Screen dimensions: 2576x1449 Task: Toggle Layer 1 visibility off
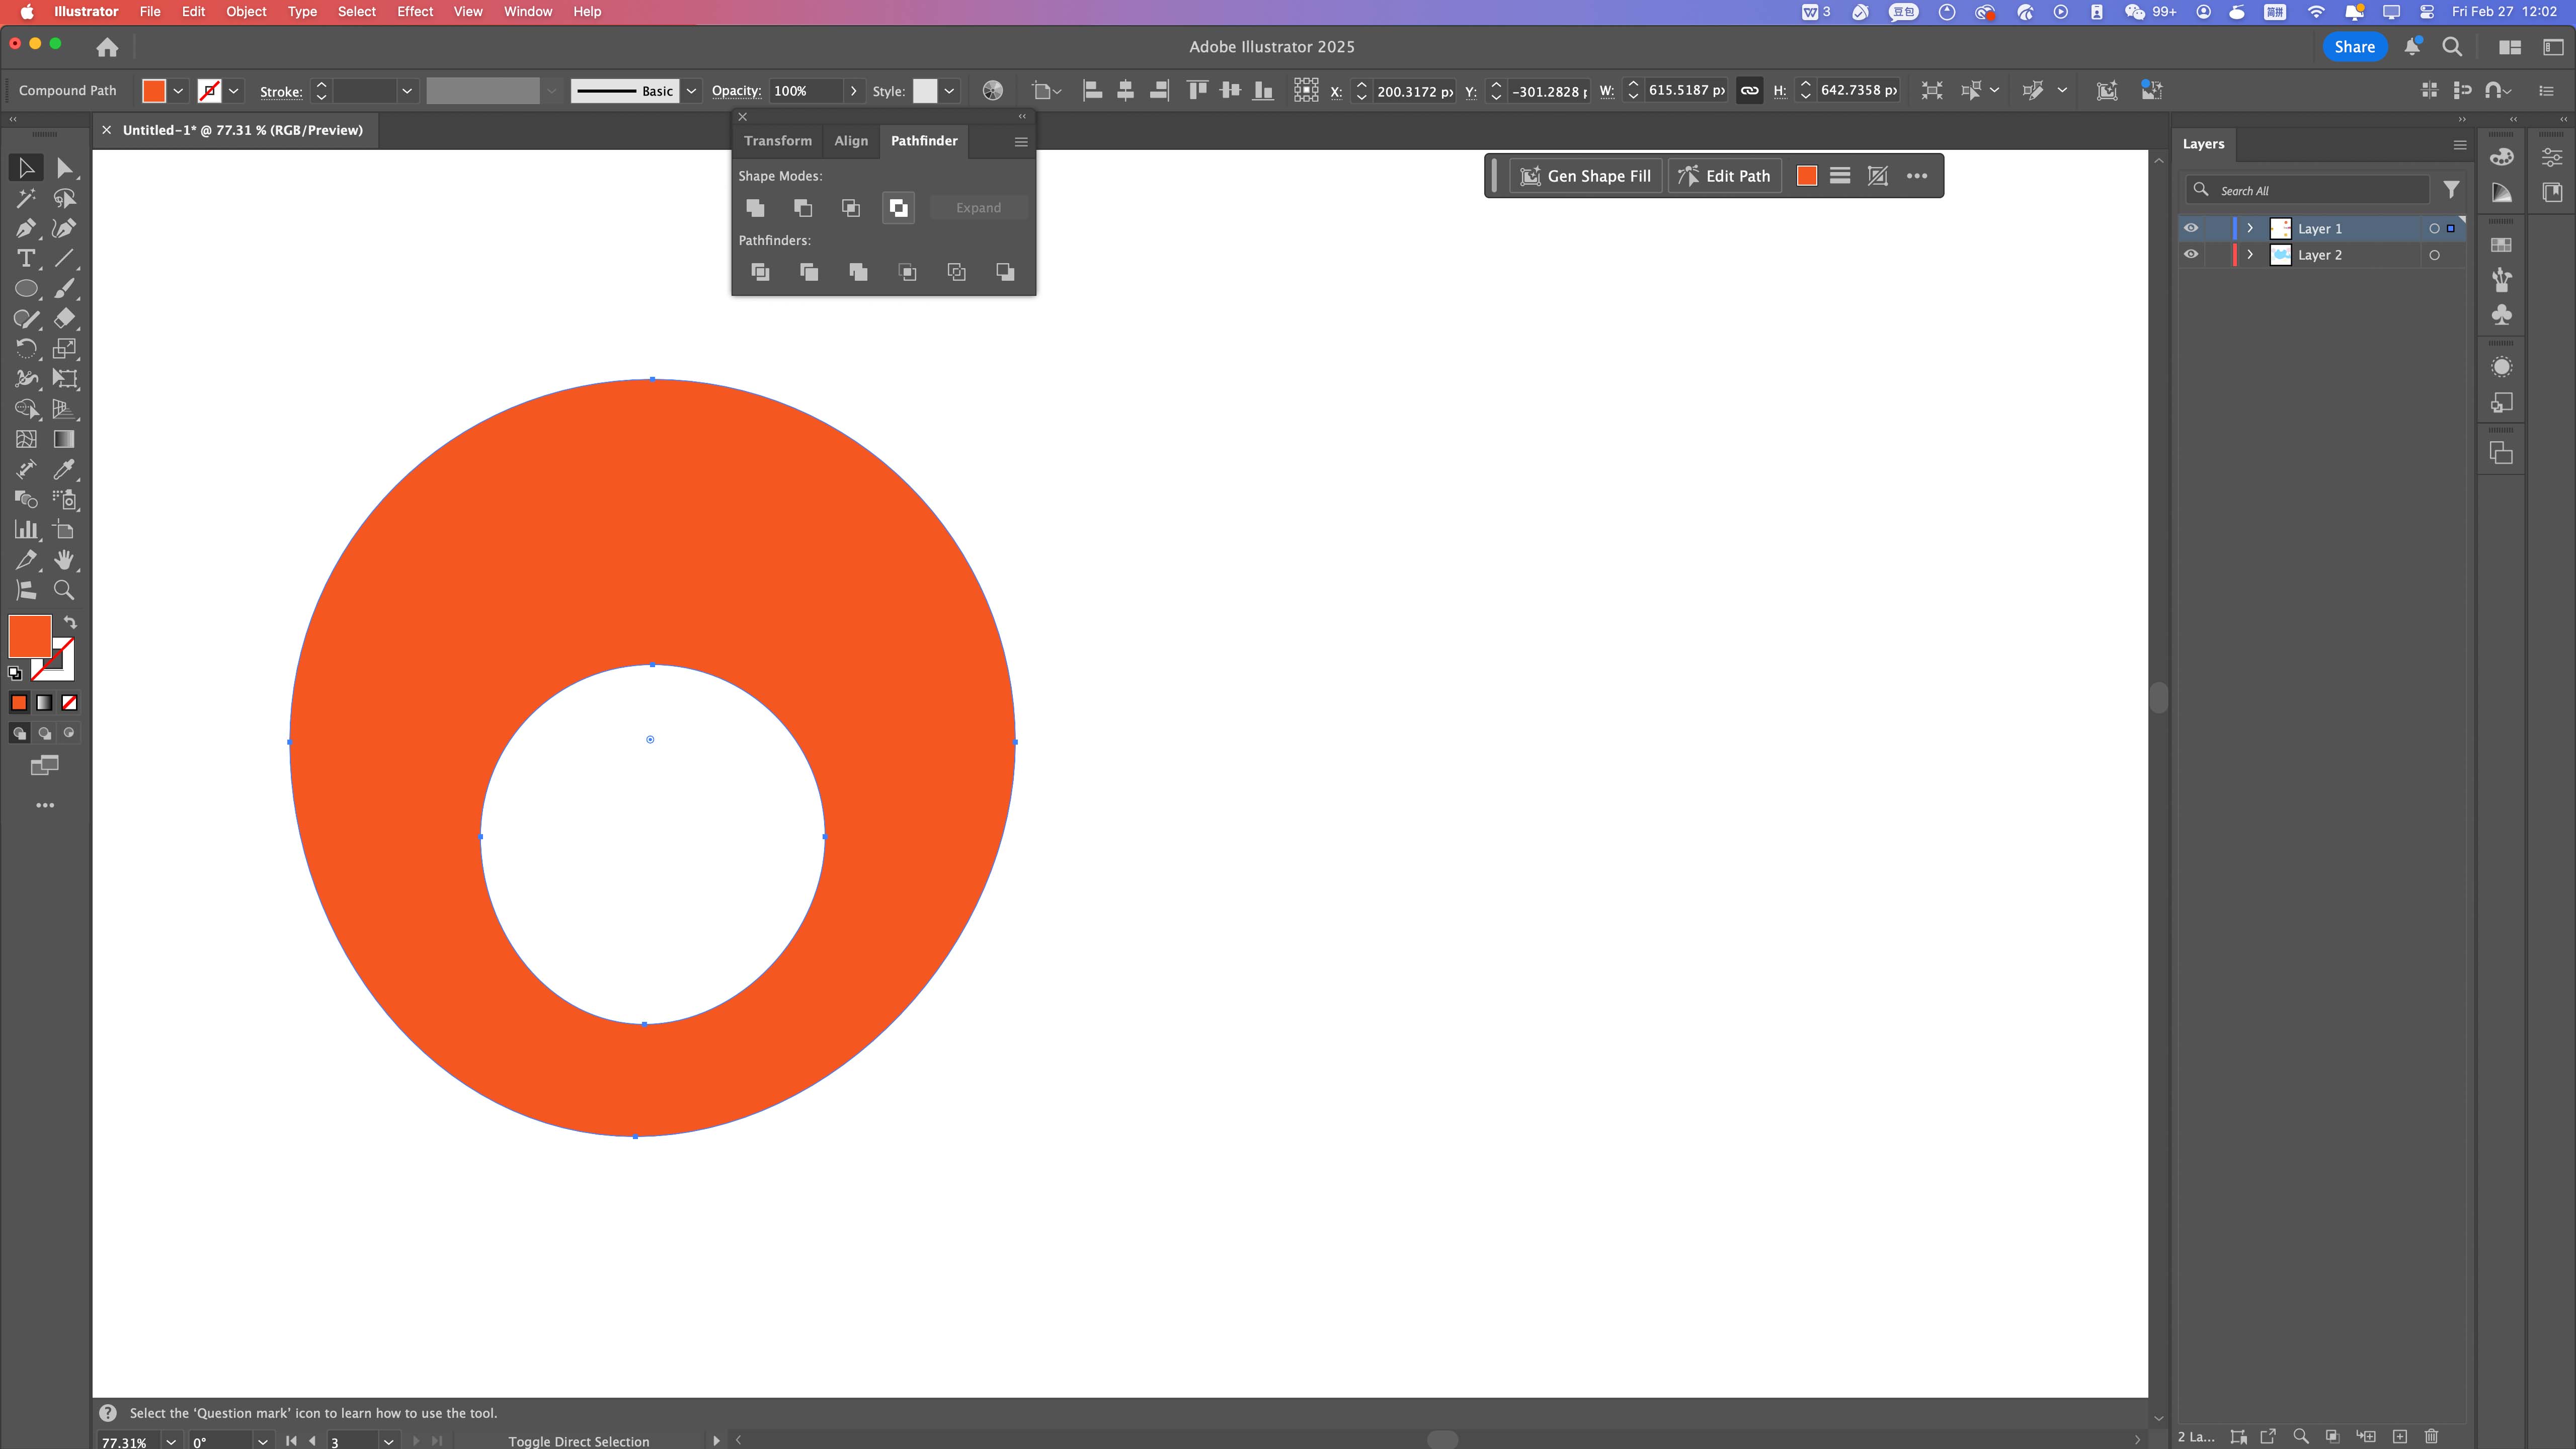point(2192,228)
